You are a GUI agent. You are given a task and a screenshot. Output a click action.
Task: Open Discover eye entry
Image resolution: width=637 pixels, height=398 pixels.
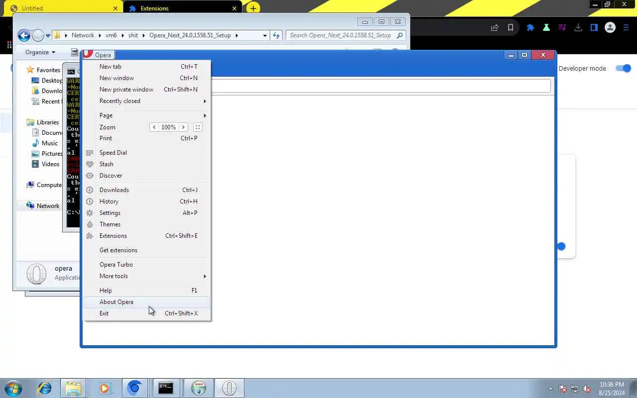[x=147, y=176]
